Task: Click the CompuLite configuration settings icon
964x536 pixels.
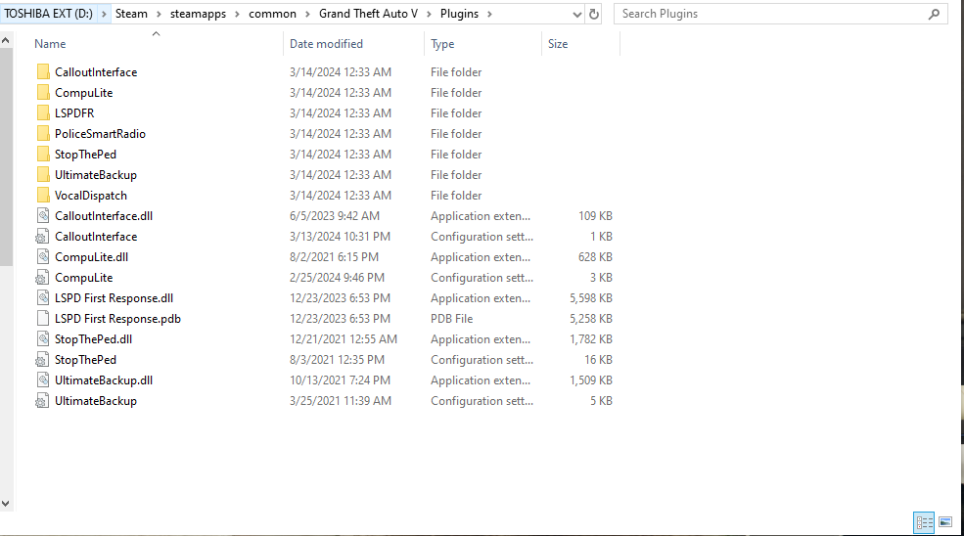Action: [x=42, y=278]
